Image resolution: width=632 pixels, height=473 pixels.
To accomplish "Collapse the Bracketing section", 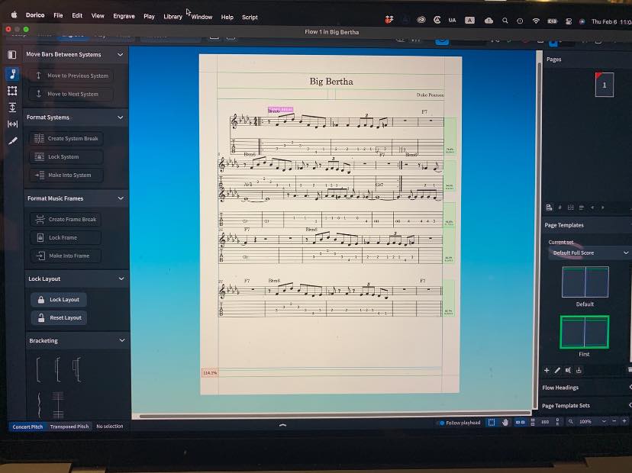I will (x=122, y=340).
